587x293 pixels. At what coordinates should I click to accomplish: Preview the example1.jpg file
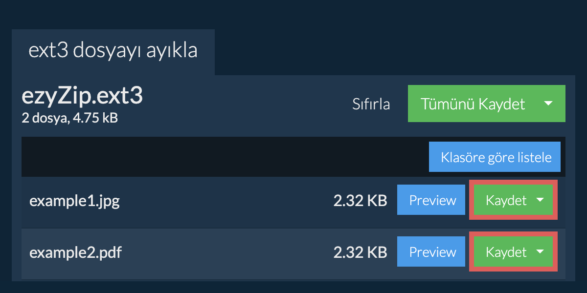coord(432,200)
